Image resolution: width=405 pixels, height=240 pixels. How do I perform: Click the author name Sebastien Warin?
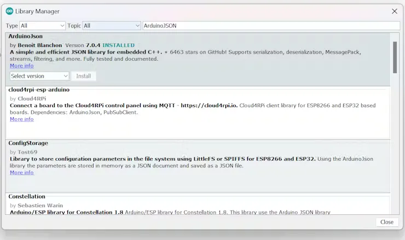(40, 206)
